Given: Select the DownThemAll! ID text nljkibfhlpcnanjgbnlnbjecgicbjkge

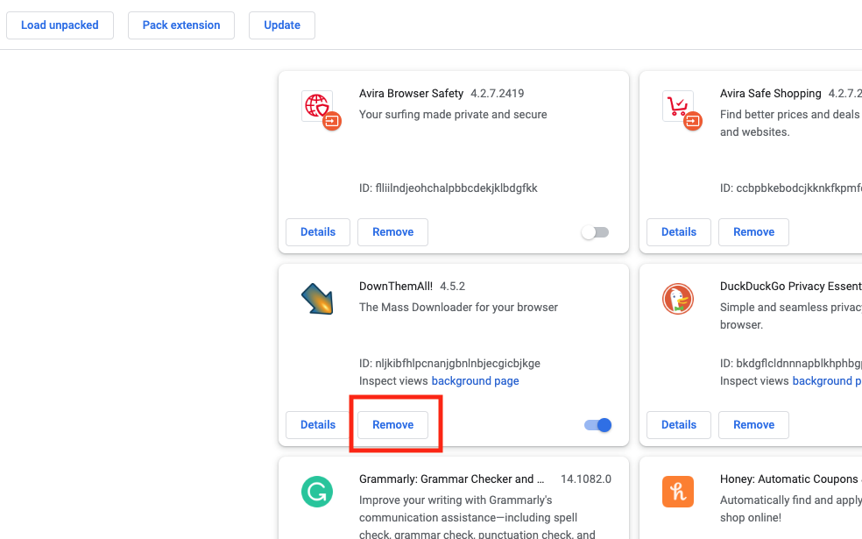Looking at the screenshot, I should click(458, 364).
